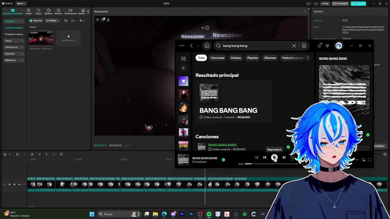390x219 pixels.
Task: Toggle shuffle in the Spotify player
Action: click(x=256, y=157)
